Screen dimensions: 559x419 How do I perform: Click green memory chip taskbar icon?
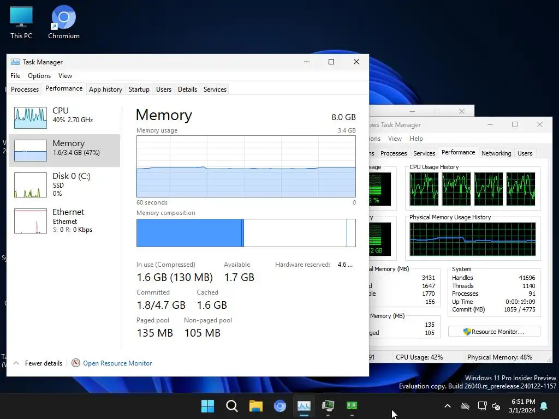(352, 406)
